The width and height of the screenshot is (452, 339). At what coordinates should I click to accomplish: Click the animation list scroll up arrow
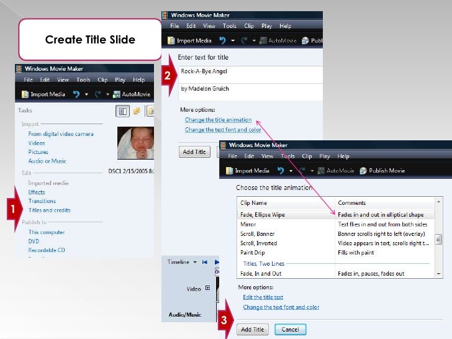[438, 202]
